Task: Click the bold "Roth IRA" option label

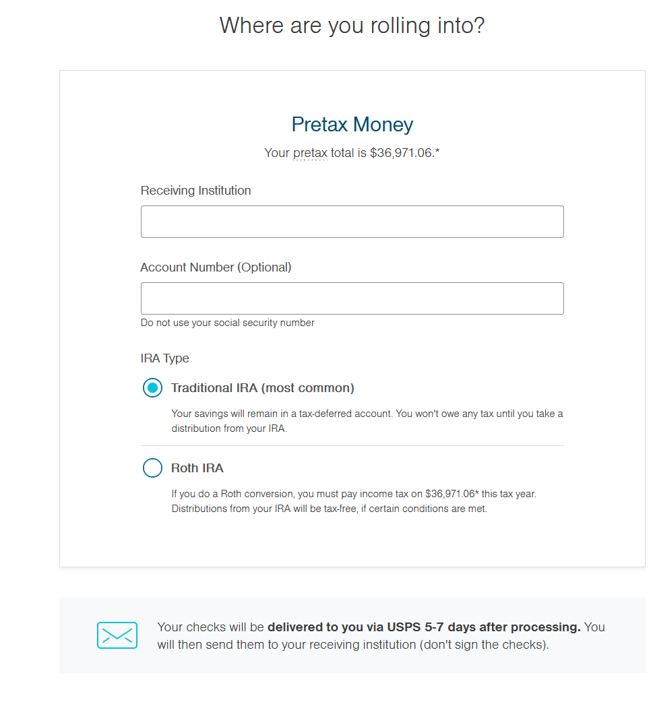Action: pyautogui.click(x=197, y=468)
